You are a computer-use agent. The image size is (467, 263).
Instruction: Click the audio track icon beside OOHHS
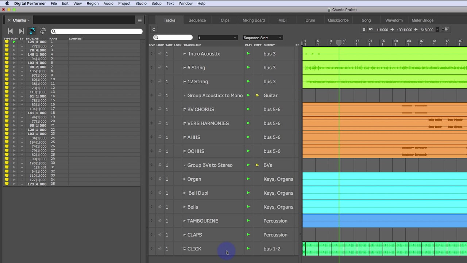185,151
